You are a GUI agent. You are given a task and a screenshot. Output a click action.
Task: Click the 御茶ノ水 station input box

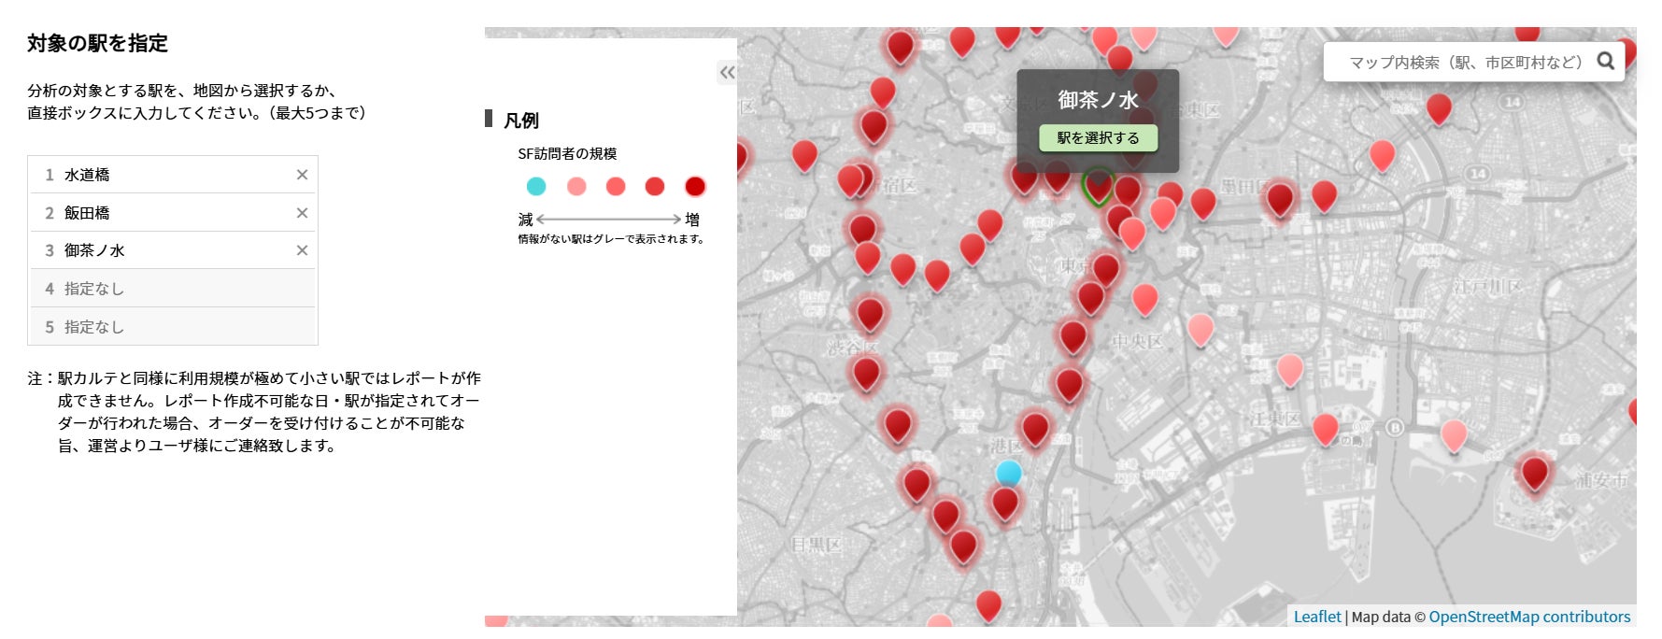point(173,250)
